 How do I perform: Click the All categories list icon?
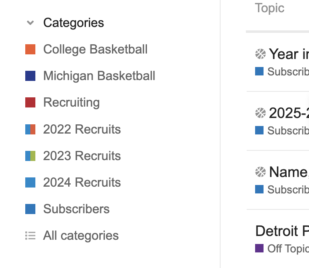(30, 236)
